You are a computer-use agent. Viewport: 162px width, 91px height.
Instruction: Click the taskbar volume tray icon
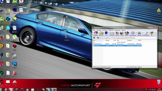155,90
